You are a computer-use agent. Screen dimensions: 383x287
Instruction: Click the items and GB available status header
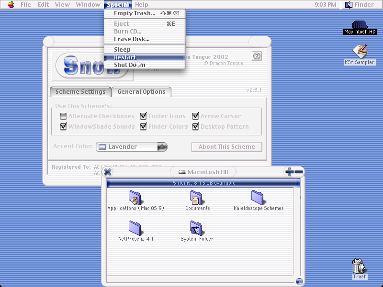pyautogui.click(x=204, y=183)
